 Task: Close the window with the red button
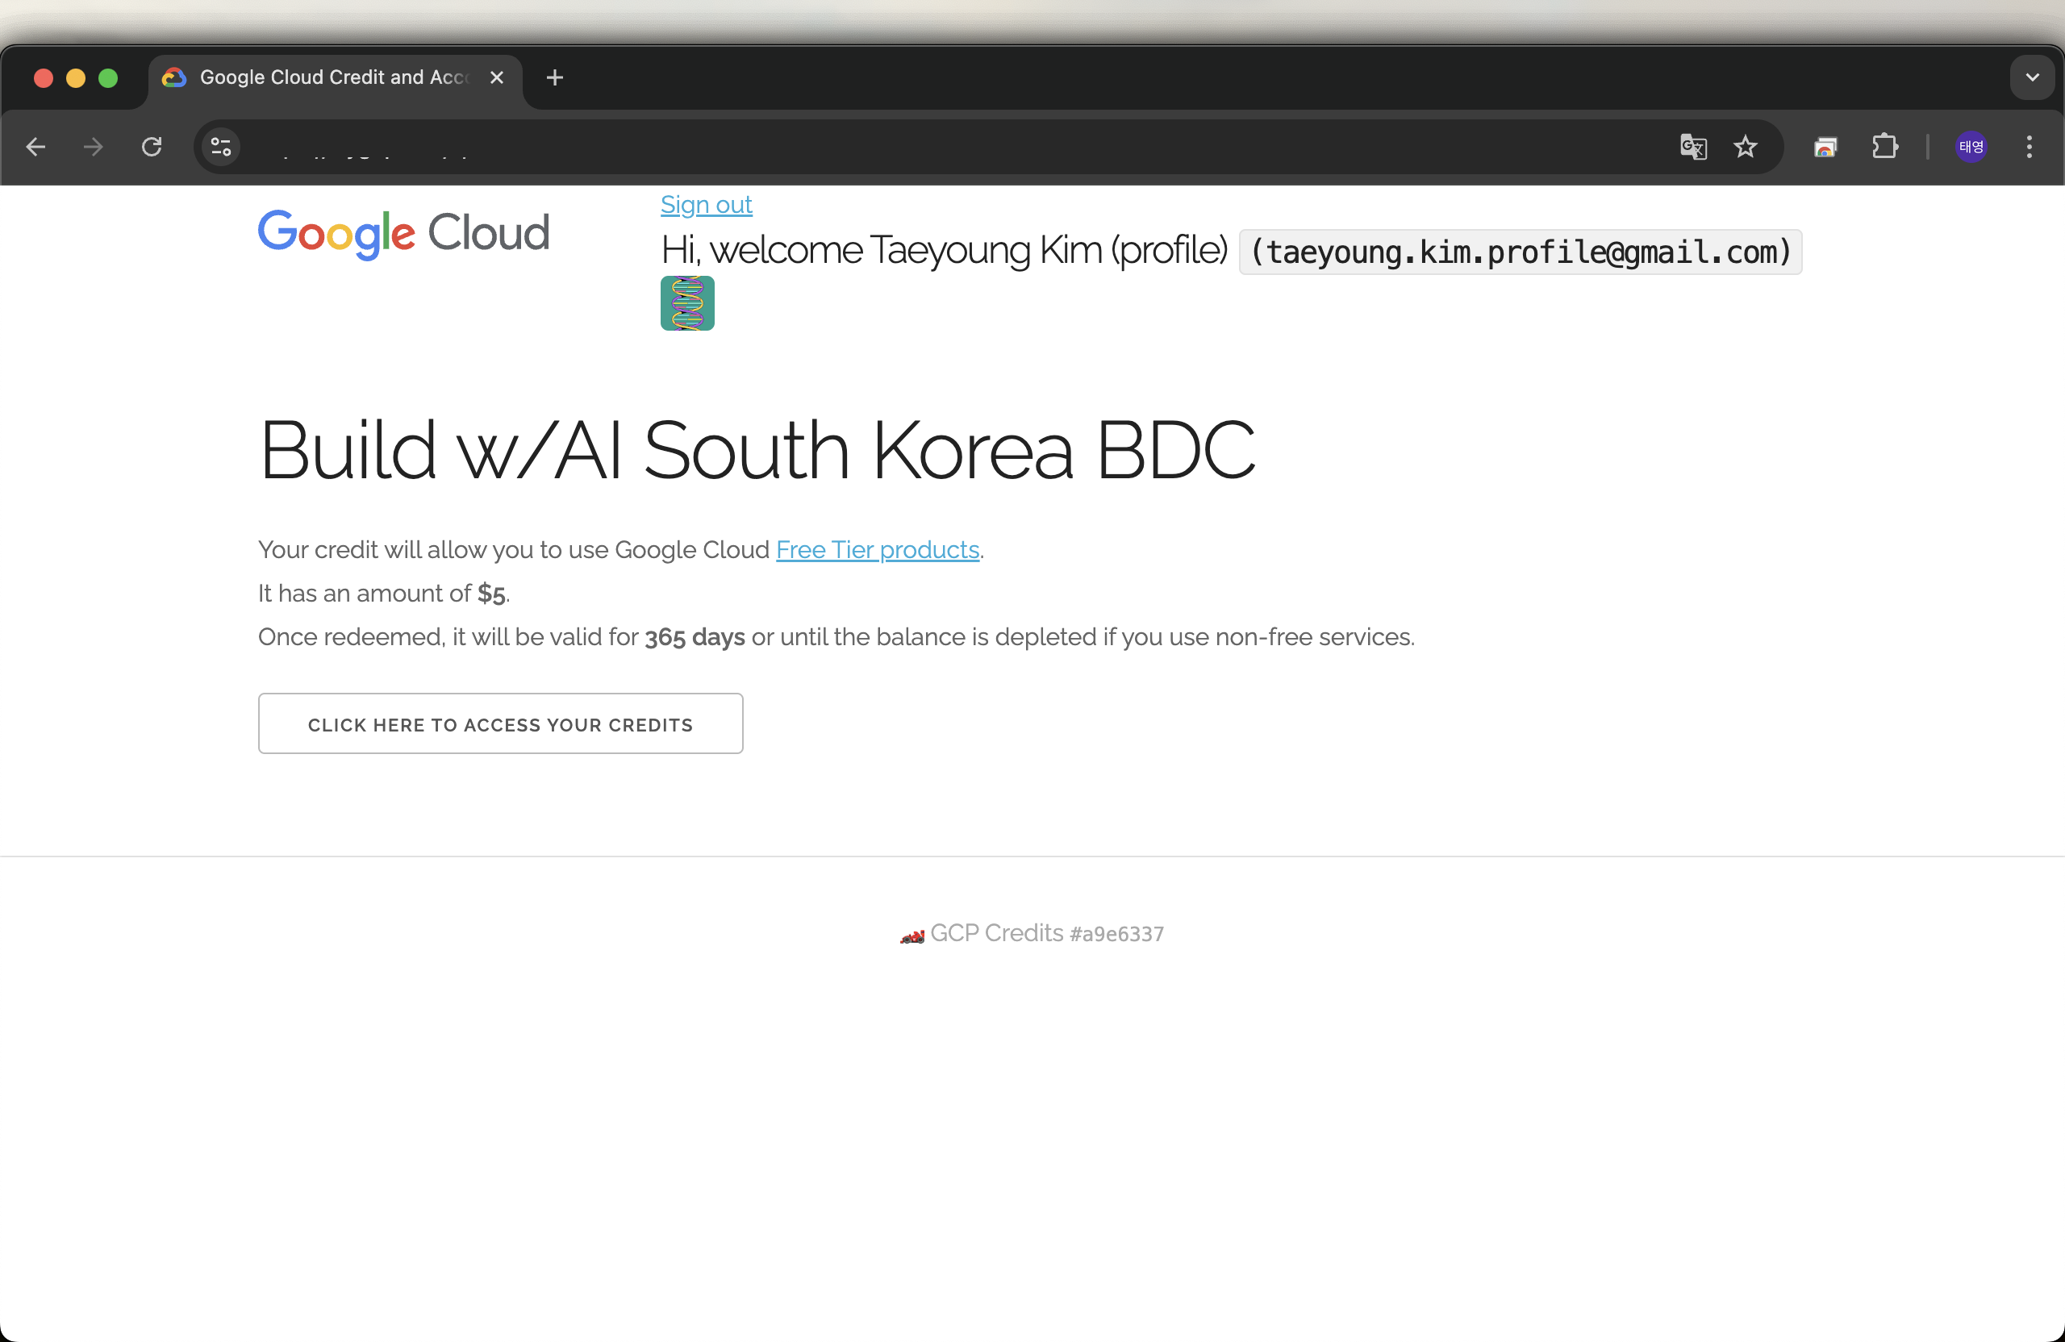coord(44,78)
